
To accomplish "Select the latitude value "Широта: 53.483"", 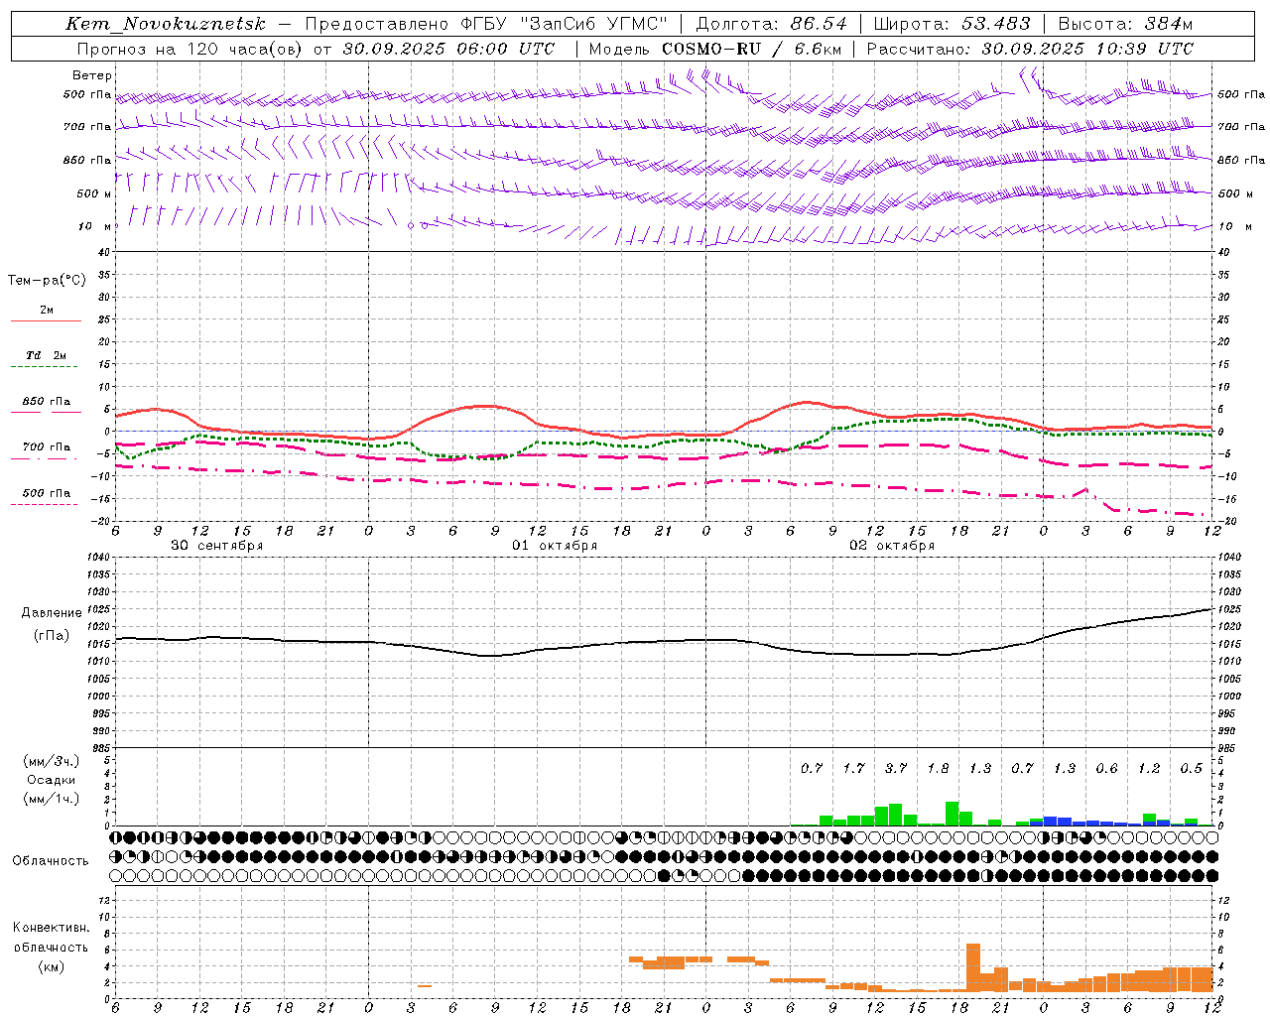I will [952, 24].
